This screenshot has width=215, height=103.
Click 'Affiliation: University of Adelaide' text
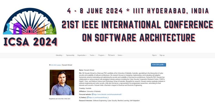(90, 91)
